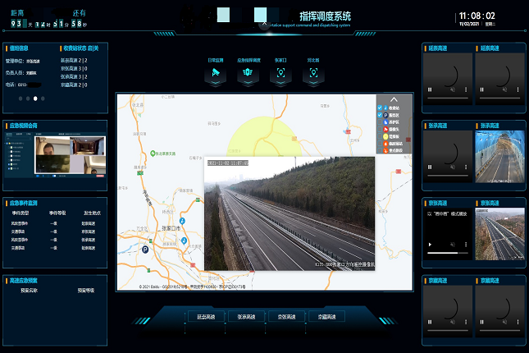Pause the right 京藏高速 video player
The image size is (529, 353).
point(481,322)
